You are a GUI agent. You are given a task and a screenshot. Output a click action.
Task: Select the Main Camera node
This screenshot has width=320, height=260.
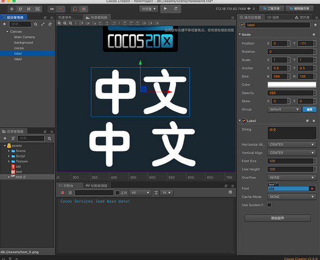24,37
